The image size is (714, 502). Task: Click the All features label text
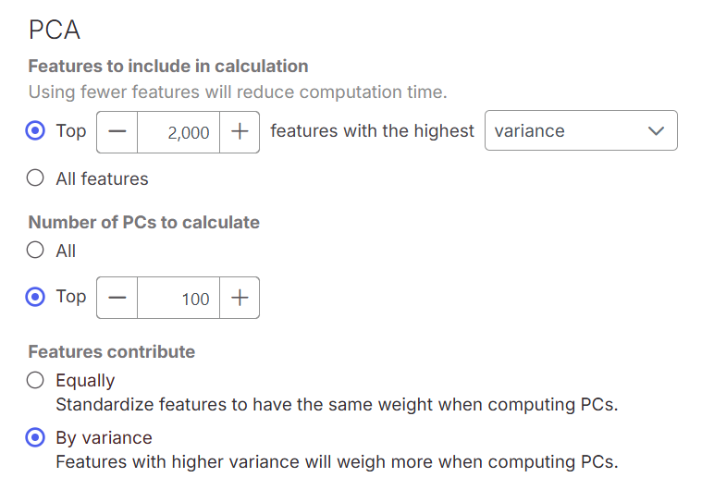(102, 178)
